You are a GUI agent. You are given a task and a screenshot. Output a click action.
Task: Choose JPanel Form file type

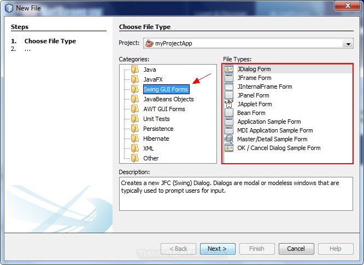pos(253,95)
